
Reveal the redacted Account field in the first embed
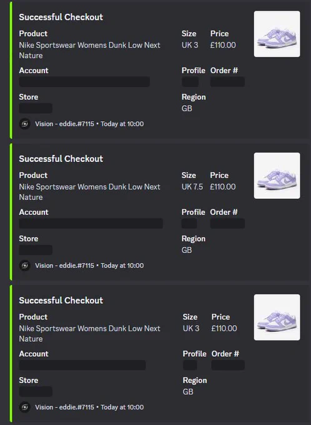[84, 82]
